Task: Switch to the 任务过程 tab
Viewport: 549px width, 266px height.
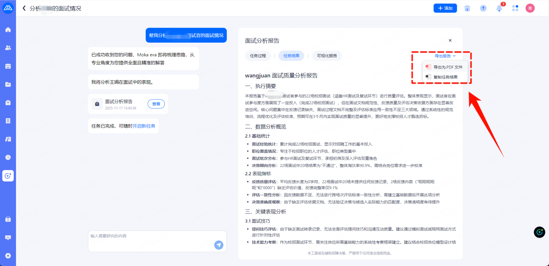Action: coord(258,56)
